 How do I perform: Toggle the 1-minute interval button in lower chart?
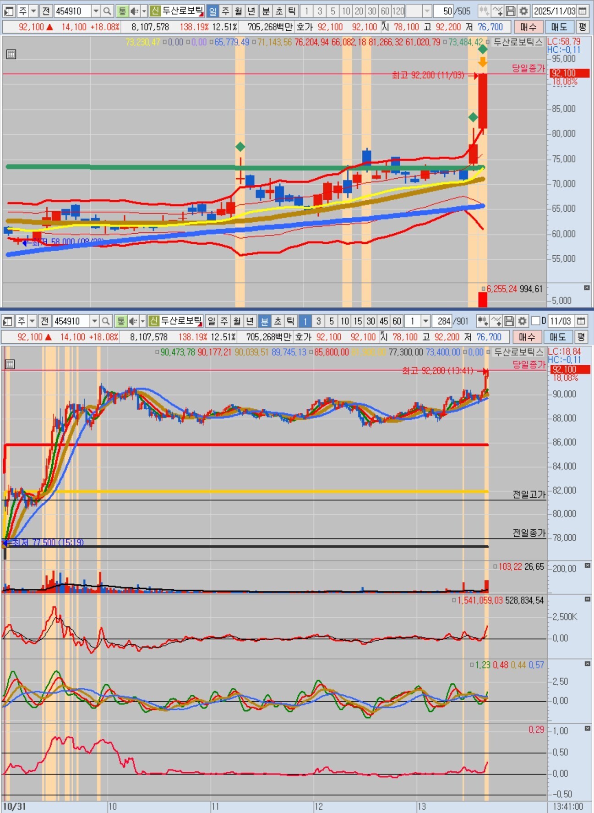coord(305,321)
